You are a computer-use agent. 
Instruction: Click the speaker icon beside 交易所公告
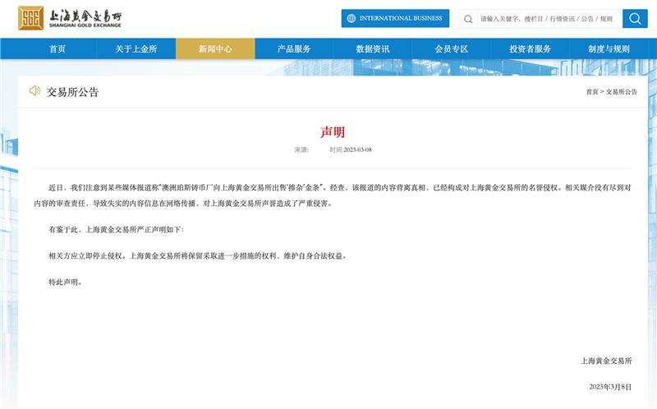[x=34, y=91]
